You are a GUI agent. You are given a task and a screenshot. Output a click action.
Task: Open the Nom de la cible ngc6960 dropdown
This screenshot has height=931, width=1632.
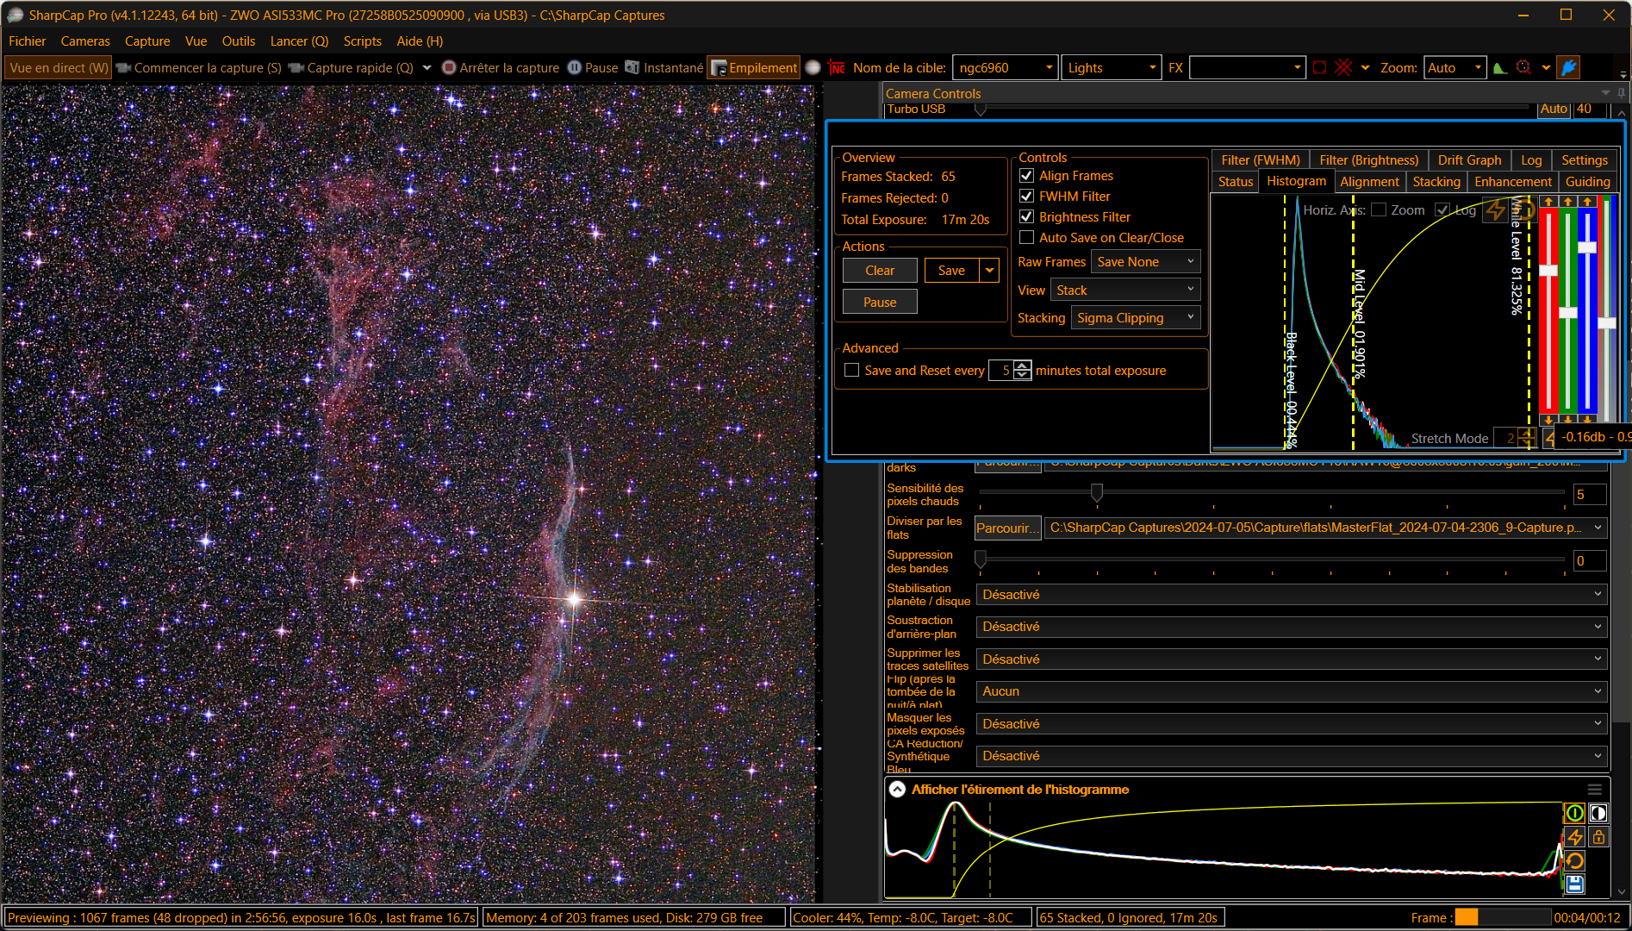[x=1006, y=67]
